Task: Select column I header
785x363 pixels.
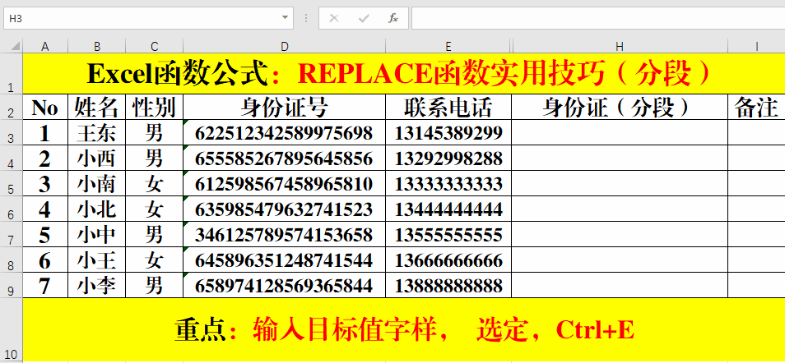Action: [756, 47]
